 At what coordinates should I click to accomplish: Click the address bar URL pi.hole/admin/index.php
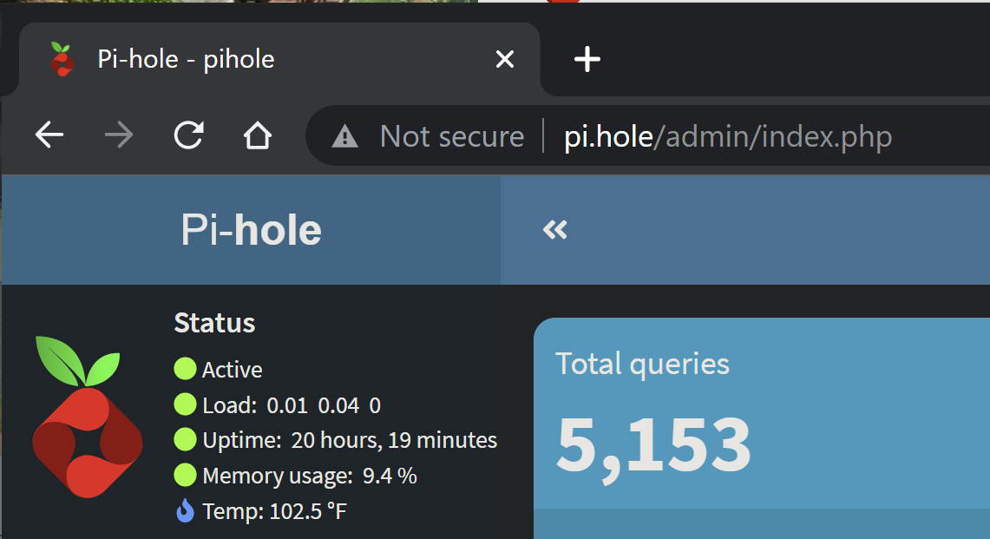pyautogui.click(x=728, y=136)
